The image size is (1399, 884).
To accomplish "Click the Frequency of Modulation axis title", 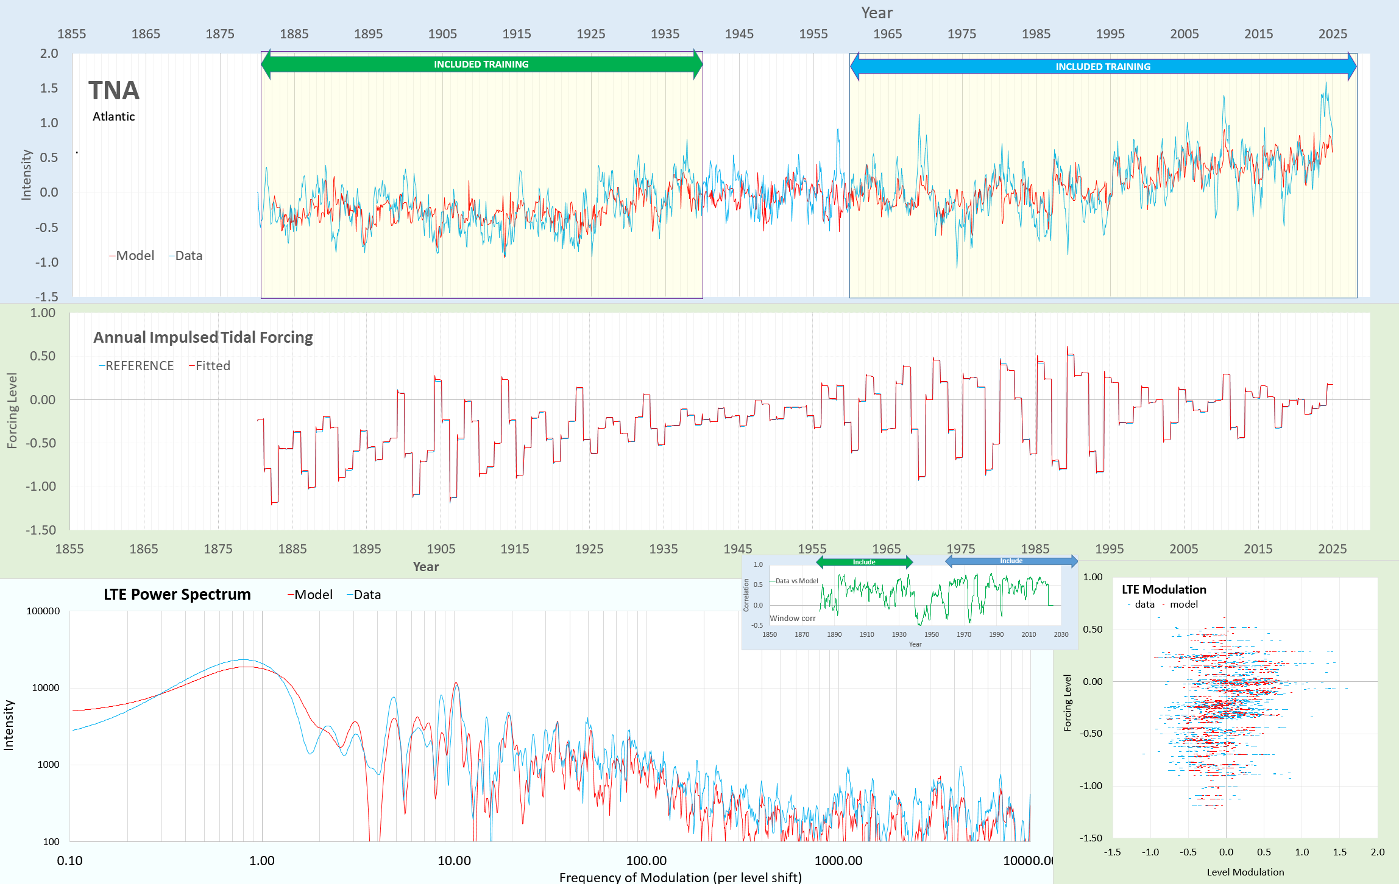I will tap(680, 877).
